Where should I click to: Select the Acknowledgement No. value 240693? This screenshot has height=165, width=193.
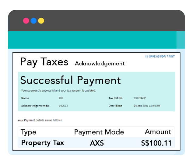[x=63, y=106]
